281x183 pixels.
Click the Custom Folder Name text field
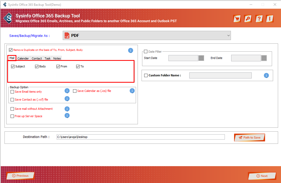(220, 75)
